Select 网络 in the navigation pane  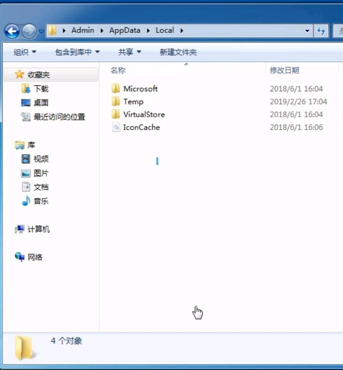point(35,257)
